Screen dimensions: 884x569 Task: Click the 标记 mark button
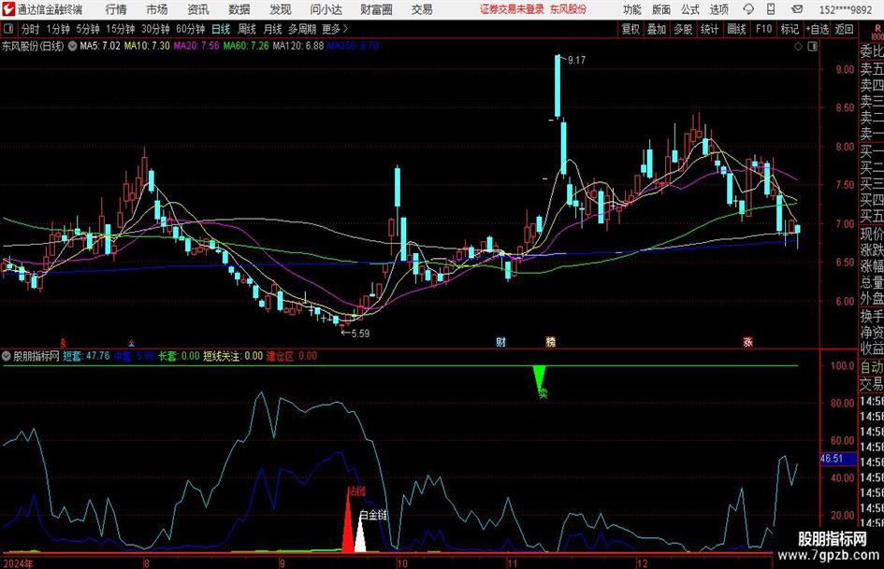pos(790,29)
